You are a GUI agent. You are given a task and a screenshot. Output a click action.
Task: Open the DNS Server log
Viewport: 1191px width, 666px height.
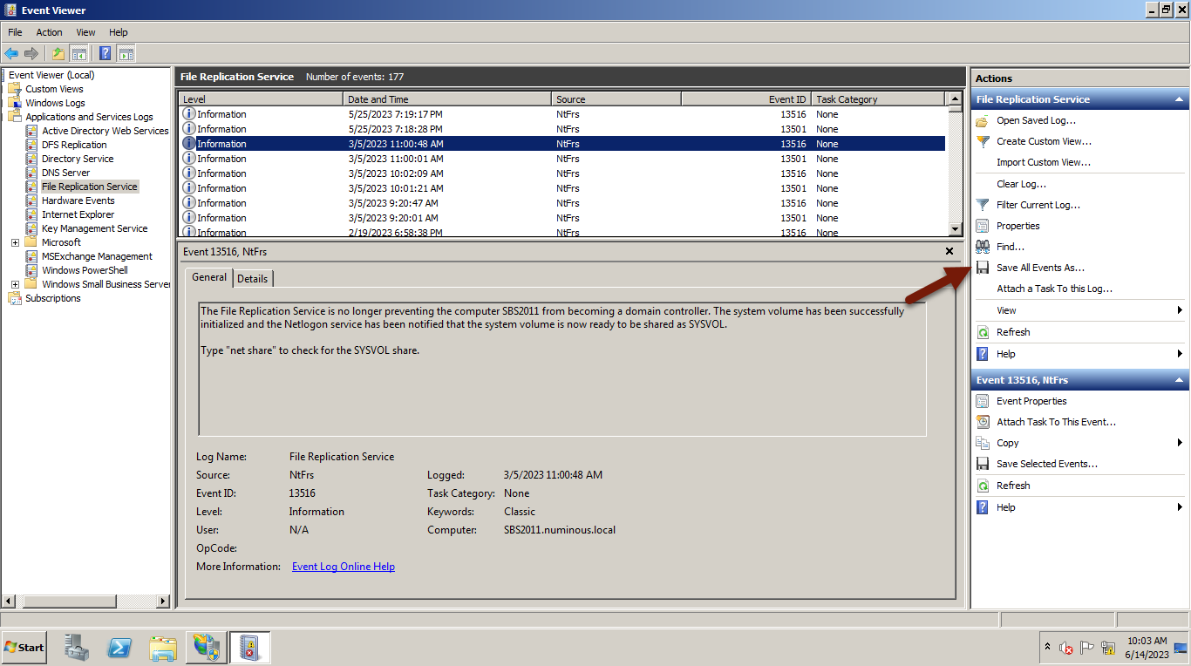[65, 173]
